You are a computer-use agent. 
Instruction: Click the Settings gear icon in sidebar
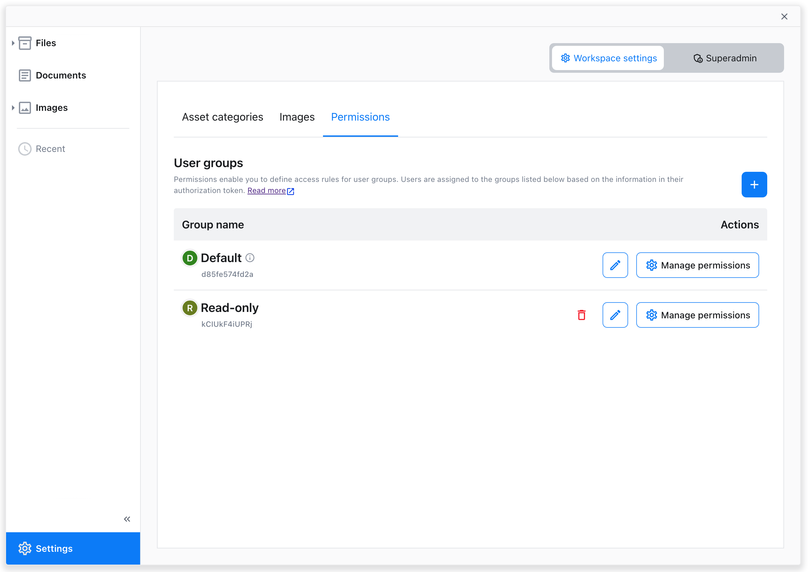point(25,548)
